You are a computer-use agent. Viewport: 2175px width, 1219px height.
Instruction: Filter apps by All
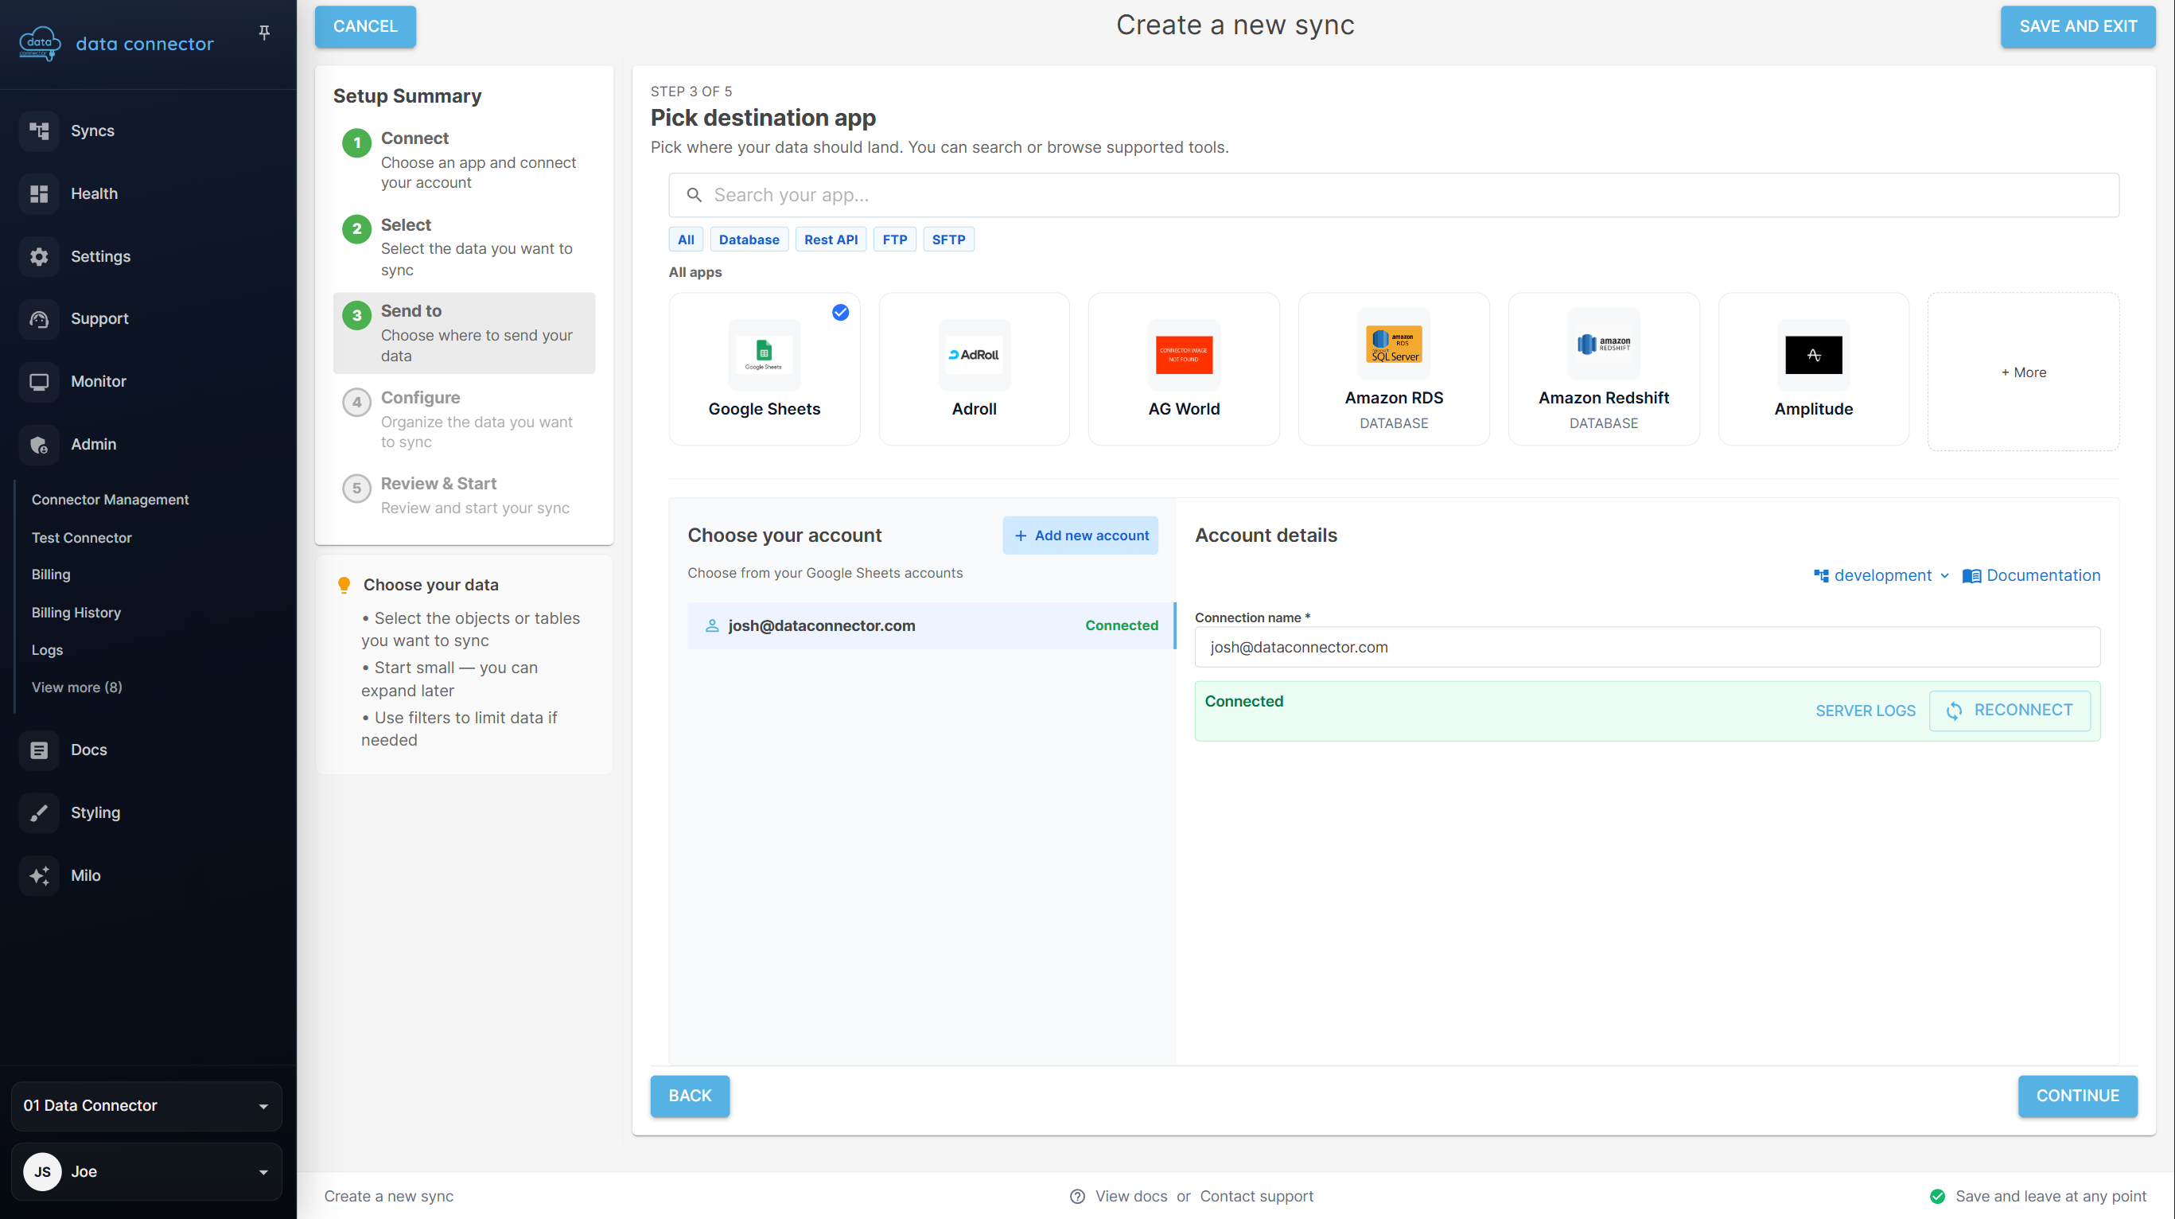(x=686, y=239)
